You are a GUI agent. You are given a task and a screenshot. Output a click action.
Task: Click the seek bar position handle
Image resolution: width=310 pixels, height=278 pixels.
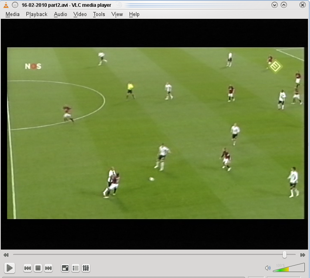284,255
